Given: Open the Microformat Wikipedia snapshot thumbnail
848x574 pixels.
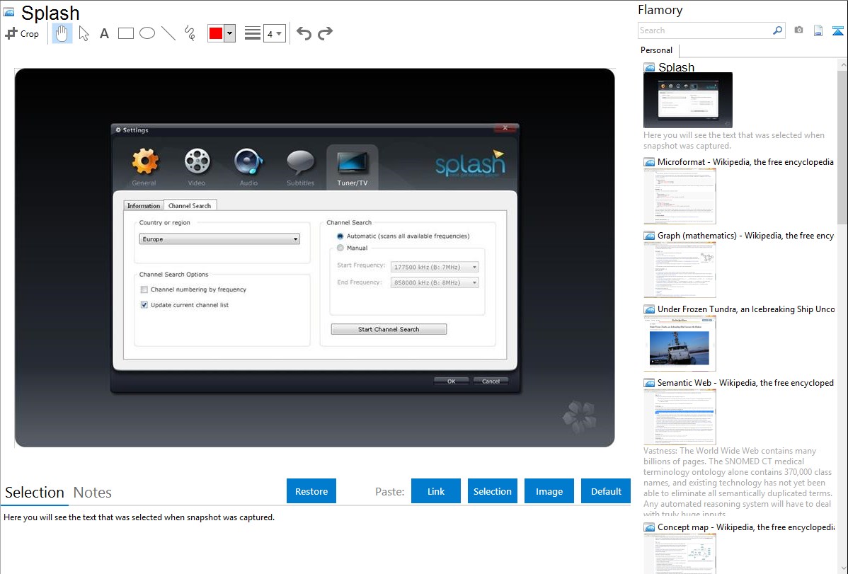Looking at the screenshot, I should pos(680,196).
